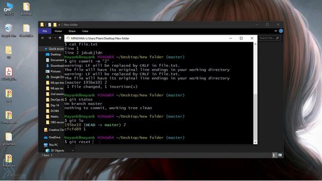Select DCNN folder in navigation pane

[x=52, y=111]
